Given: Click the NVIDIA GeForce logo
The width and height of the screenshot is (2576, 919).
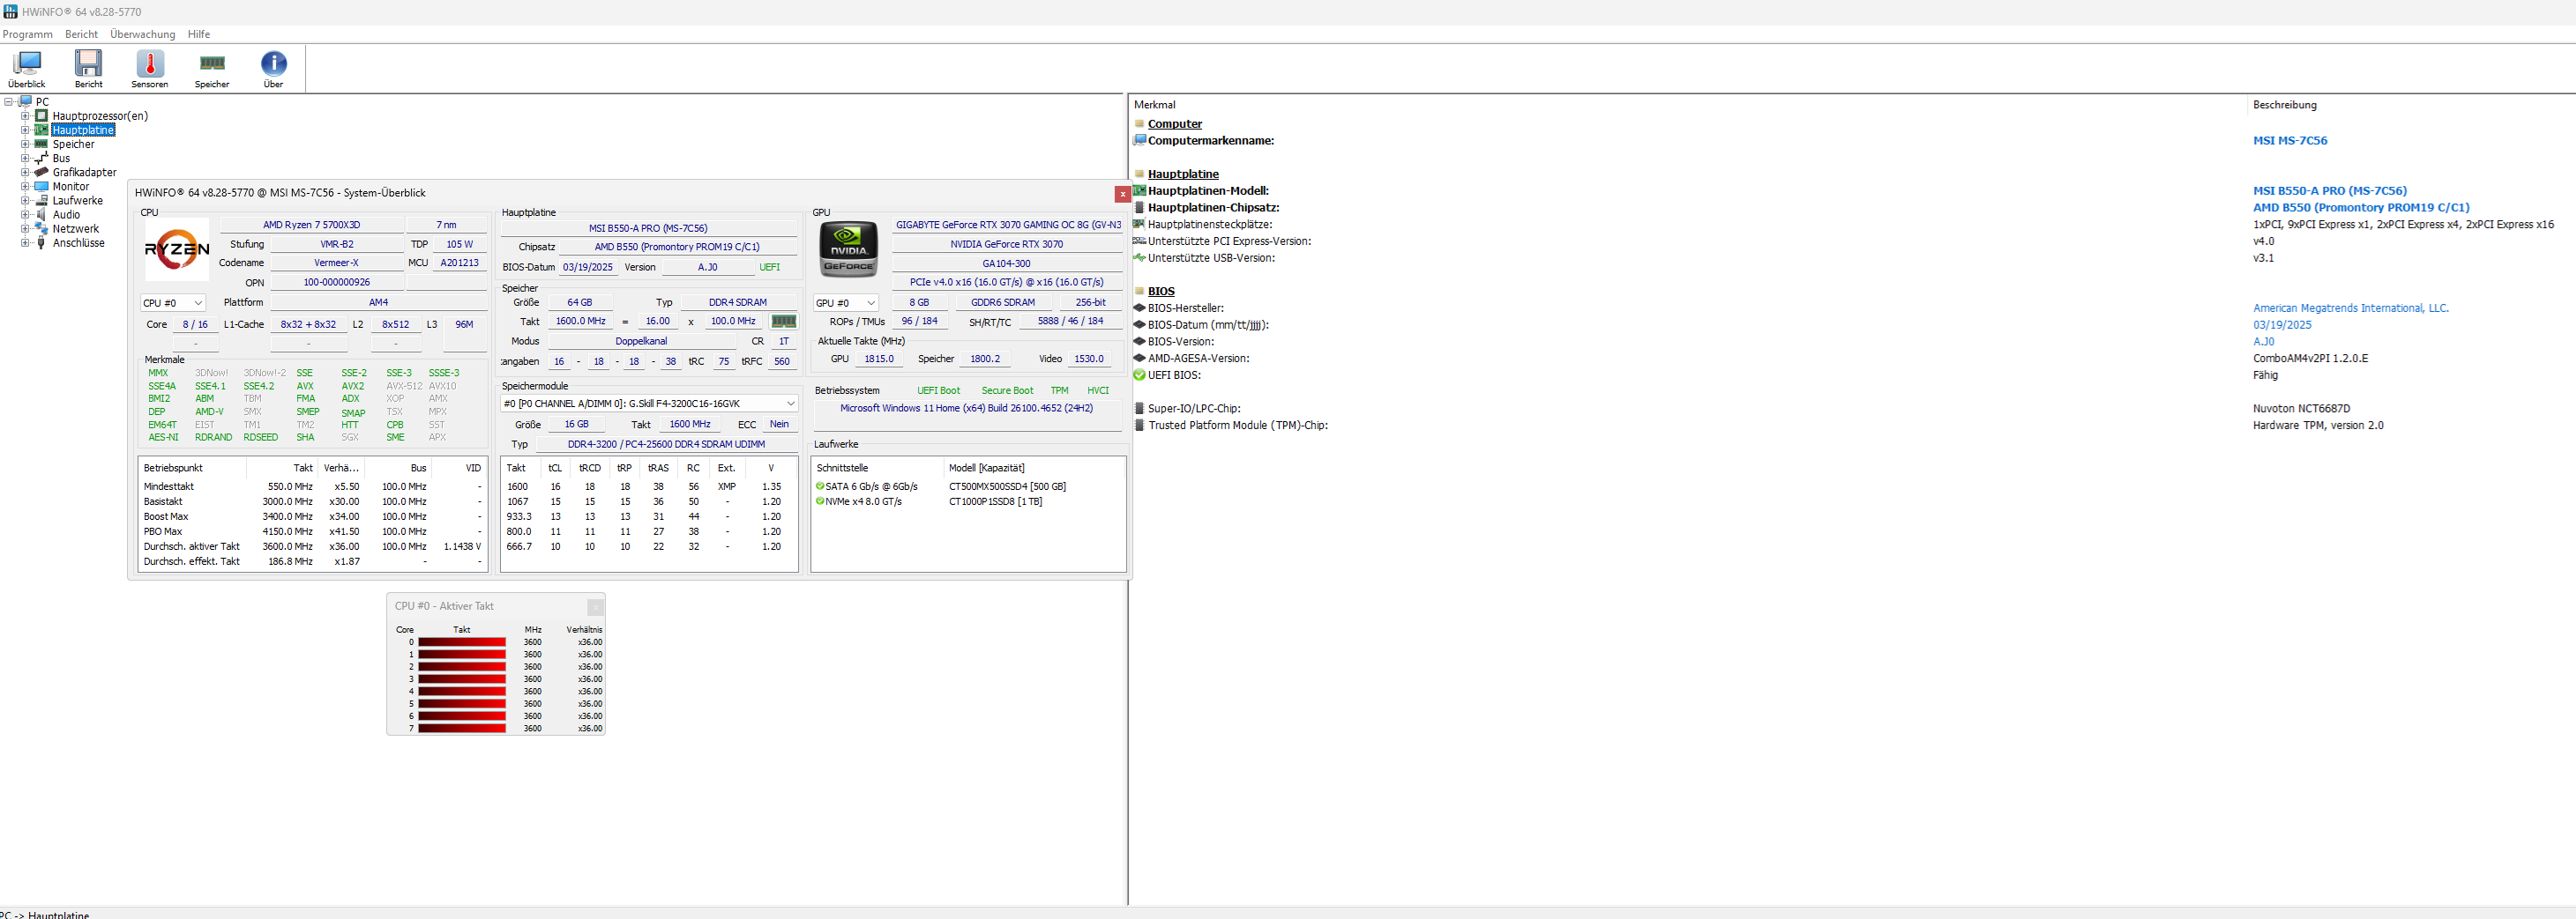Looking at the screenshot, I should pyautogui.click(x=849, y=249).
